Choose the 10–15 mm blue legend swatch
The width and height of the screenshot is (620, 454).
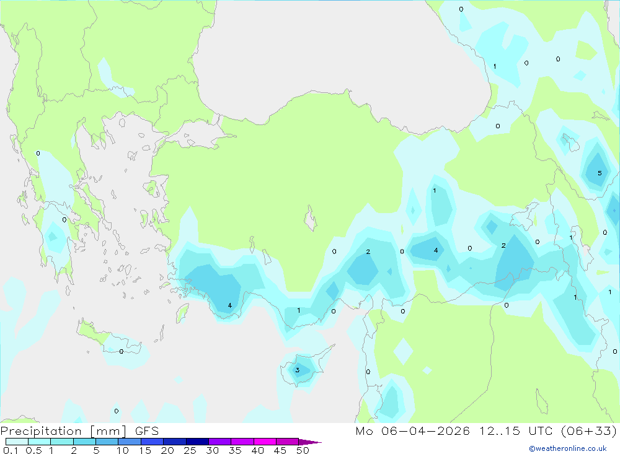(x=130, y=442)
